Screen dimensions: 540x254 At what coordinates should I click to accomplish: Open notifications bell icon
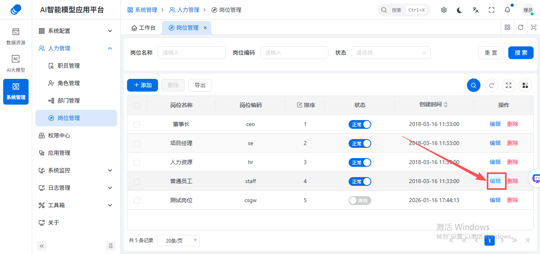click(507, 10)
